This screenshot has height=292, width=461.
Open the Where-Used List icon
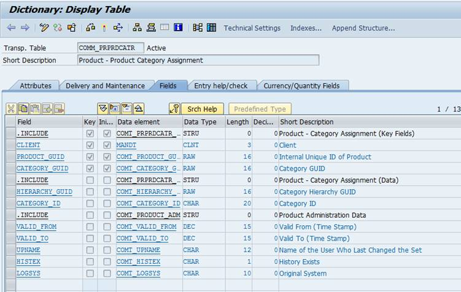(x=118, y=28)
